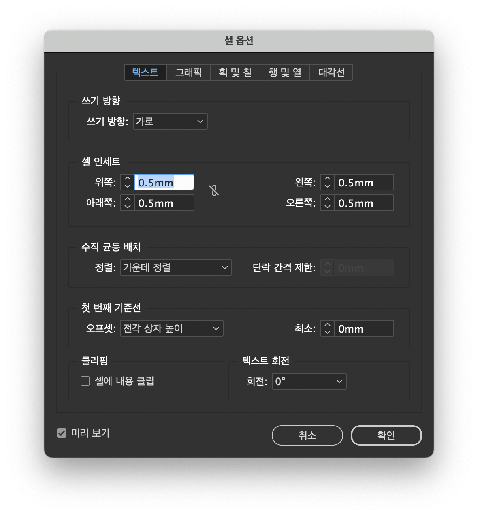
Task: Enable the 셀에 내용 클립 checkbox
Action: tap(85, 381)
